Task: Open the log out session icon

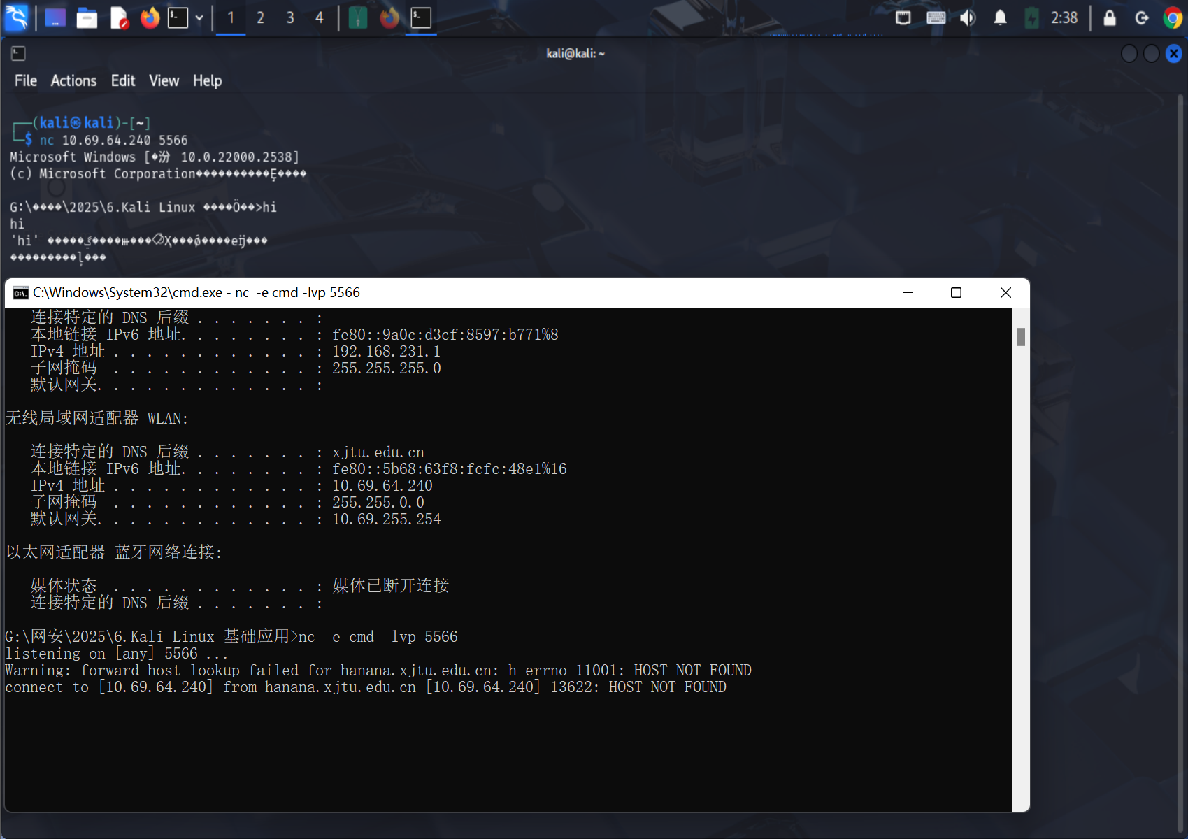Action: [x=1142, y=17]
